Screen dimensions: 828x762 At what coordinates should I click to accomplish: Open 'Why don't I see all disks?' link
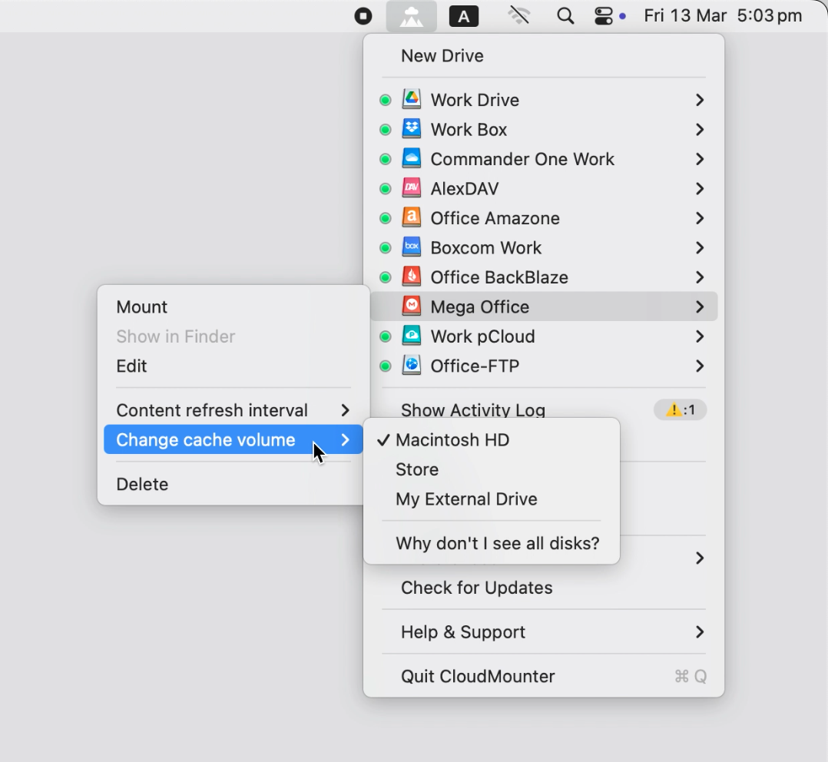492,543
